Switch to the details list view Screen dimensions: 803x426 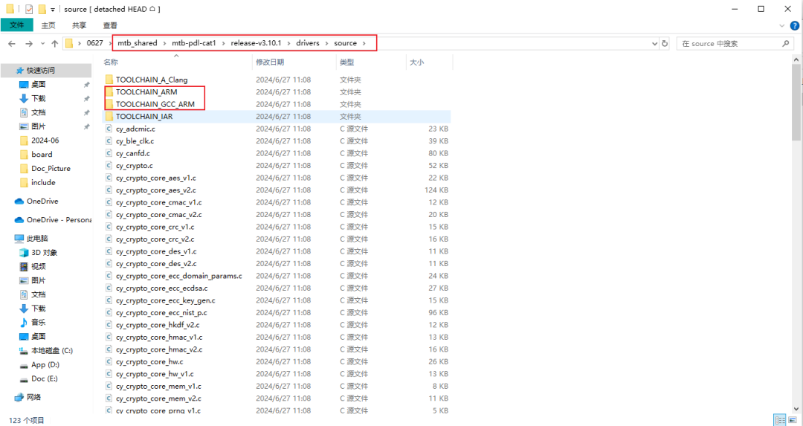click(779, 420)
